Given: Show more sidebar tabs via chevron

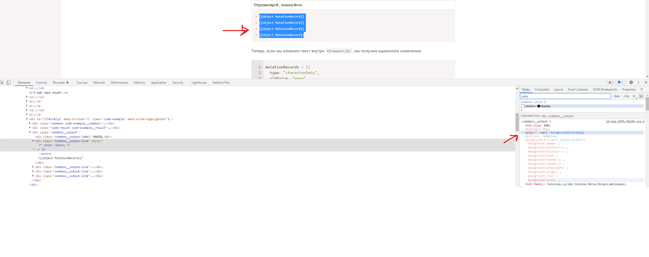Looking at the screenshot, I should [642, 89].
